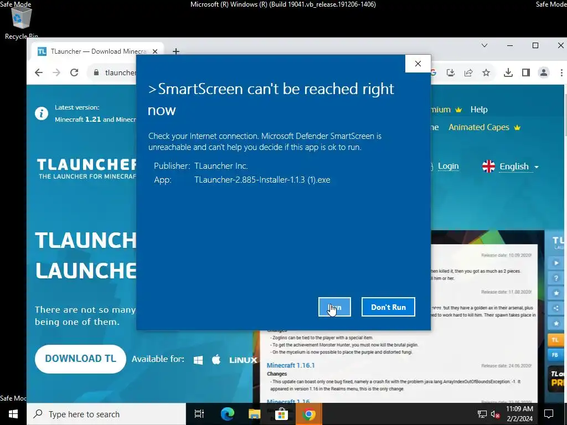Click the Login link
The width and height of the screenshot is (567, 425).
tap(448, 166)
